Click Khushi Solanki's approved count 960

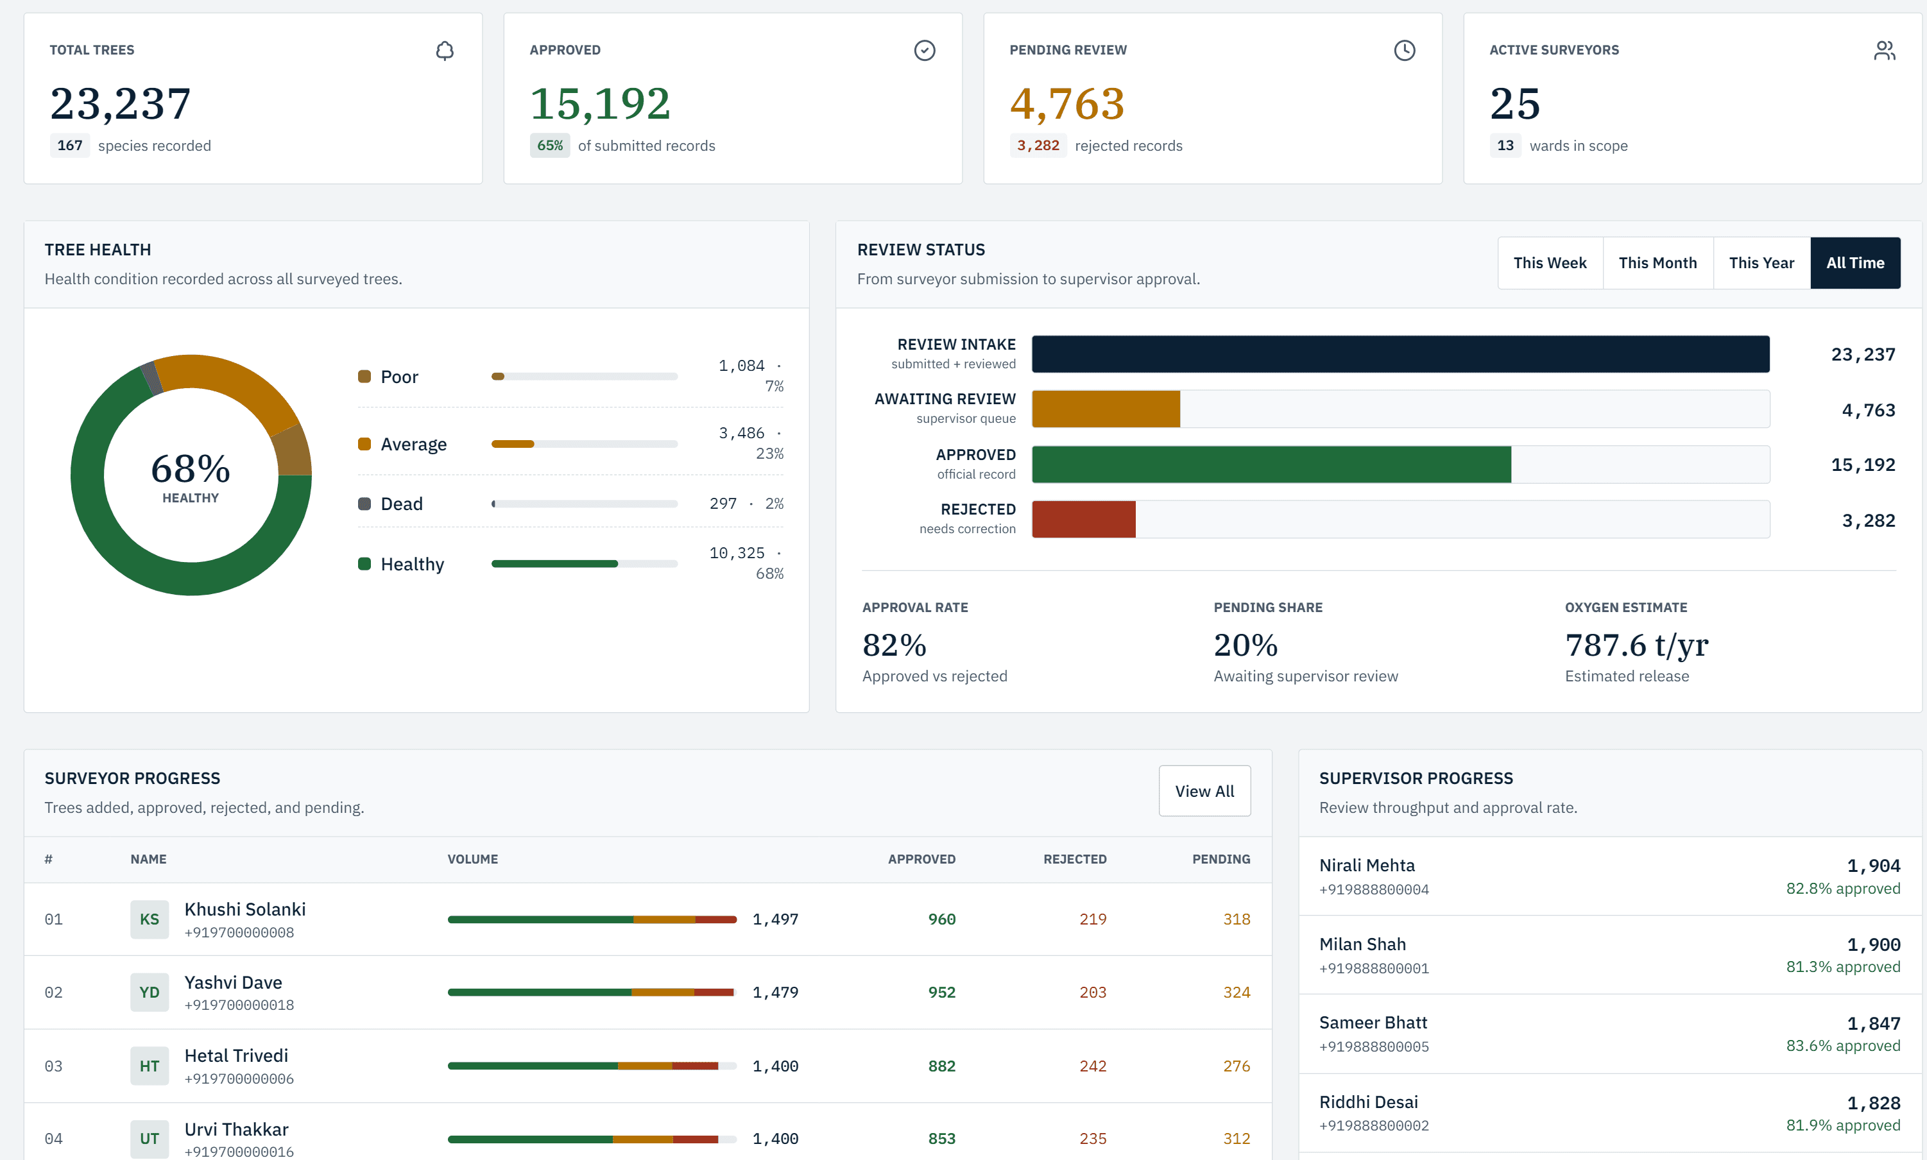pyautogui.click(x=942, y=919)
